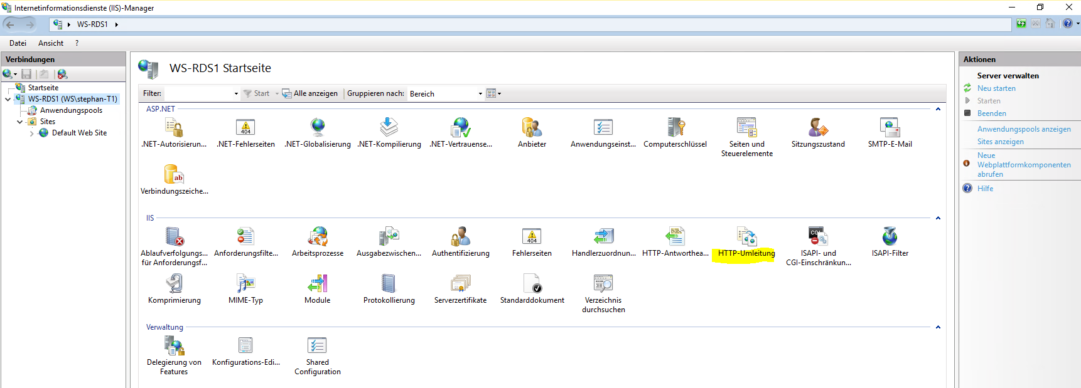Image resolution: width=1081 pixels, height=388 pixels.
Task: Open the Datei menu
Action: 18,43
